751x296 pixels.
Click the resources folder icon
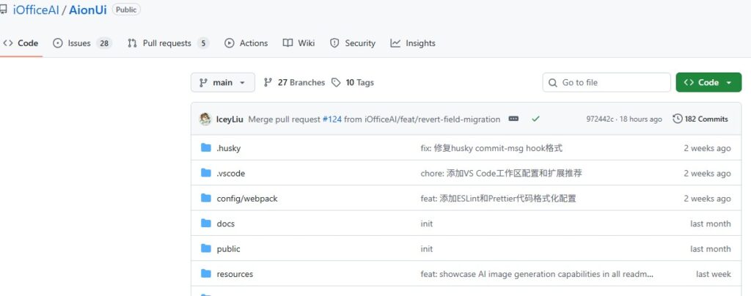[206, 274]
